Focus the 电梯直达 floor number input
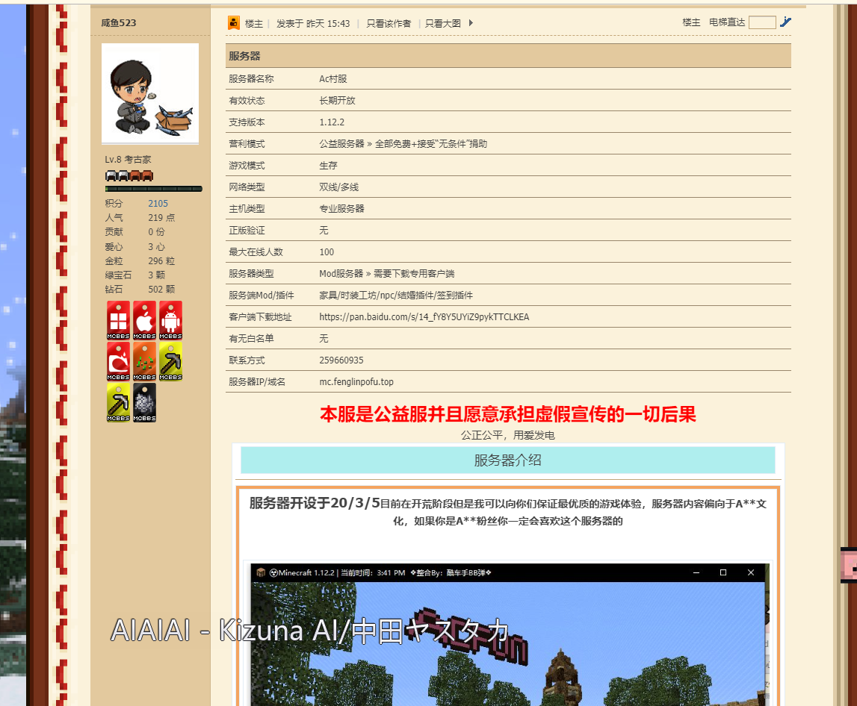The width and height of the screenshot is (857, 706). pyautogui.click(x=762, y=22)
